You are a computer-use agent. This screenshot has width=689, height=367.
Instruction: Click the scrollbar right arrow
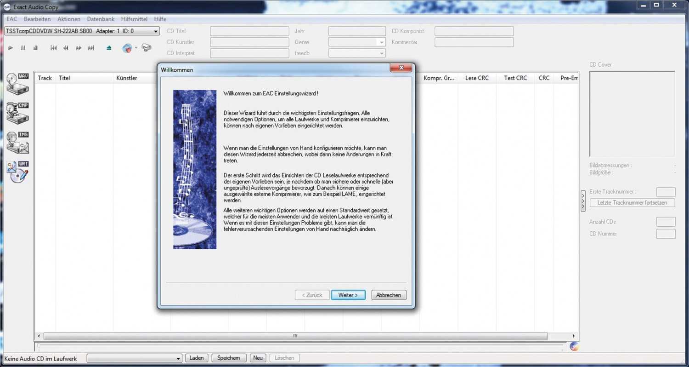(574, 336)
